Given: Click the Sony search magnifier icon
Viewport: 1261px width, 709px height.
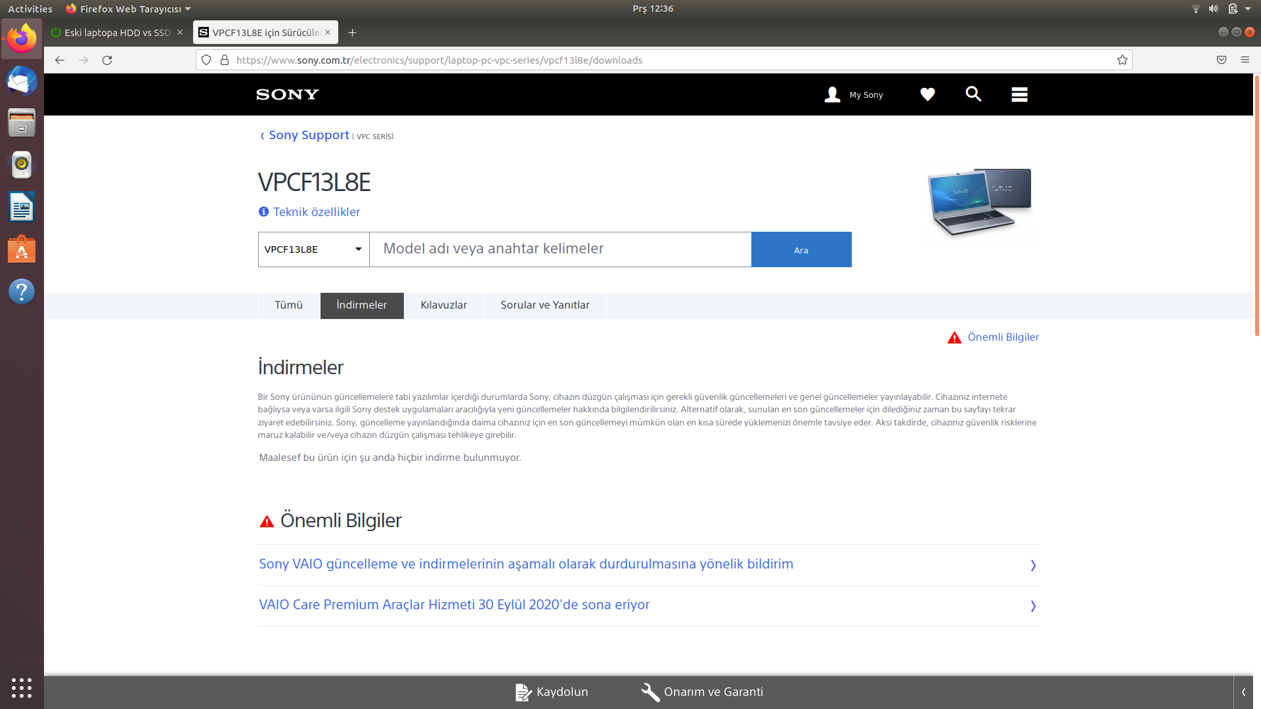Looking at the screenshot, I should click(x=973, y=95).
